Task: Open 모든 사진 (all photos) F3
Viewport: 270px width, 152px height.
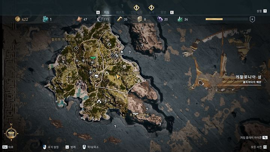Action: (259, 147)
